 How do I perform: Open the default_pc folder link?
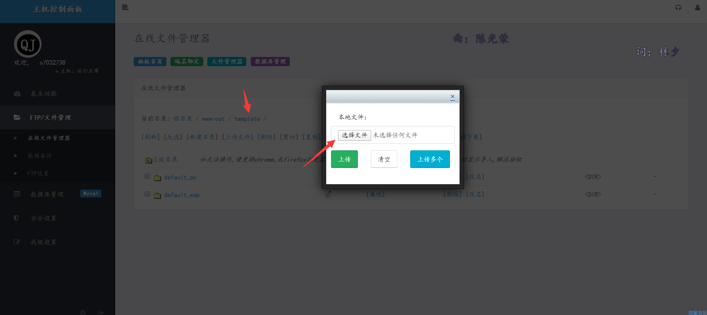coord(180,177)
